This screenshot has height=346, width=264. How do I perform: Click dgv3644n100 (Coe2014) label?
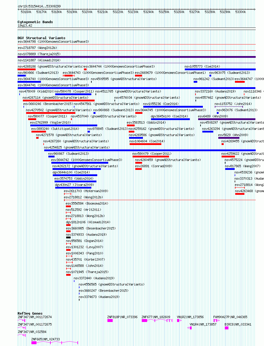(71, 172)
